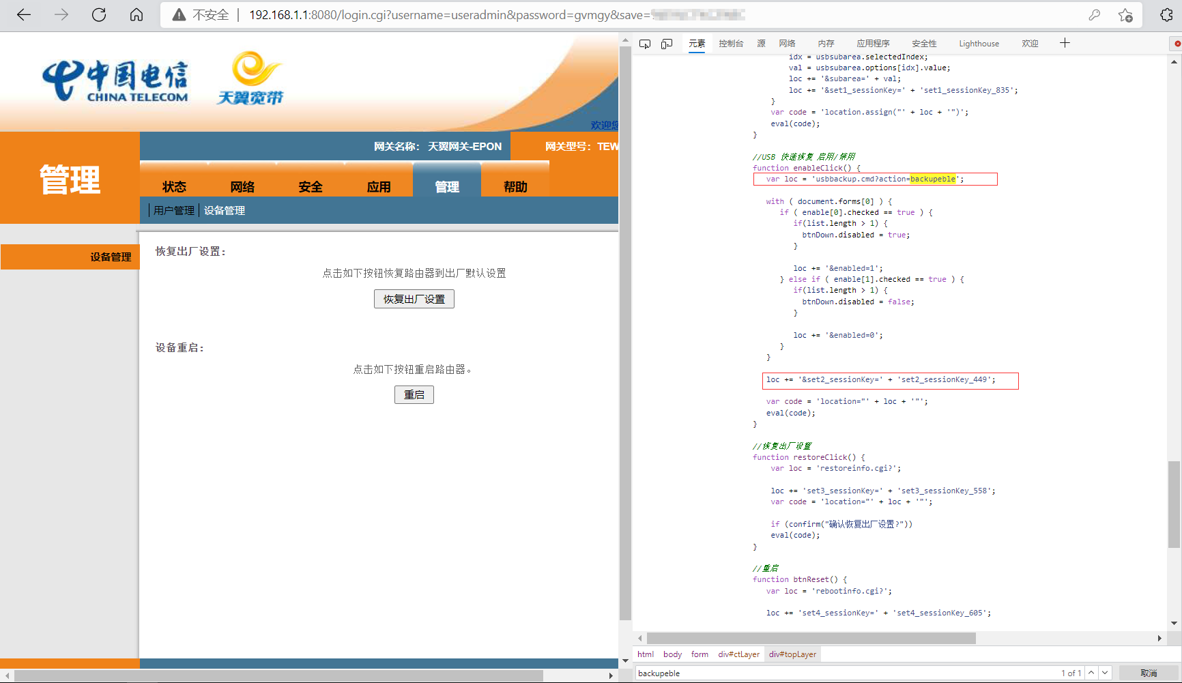The image size is (1182, 683).
Task: Switch to the 控制台 DevTools tab
Action: (731, 44)
